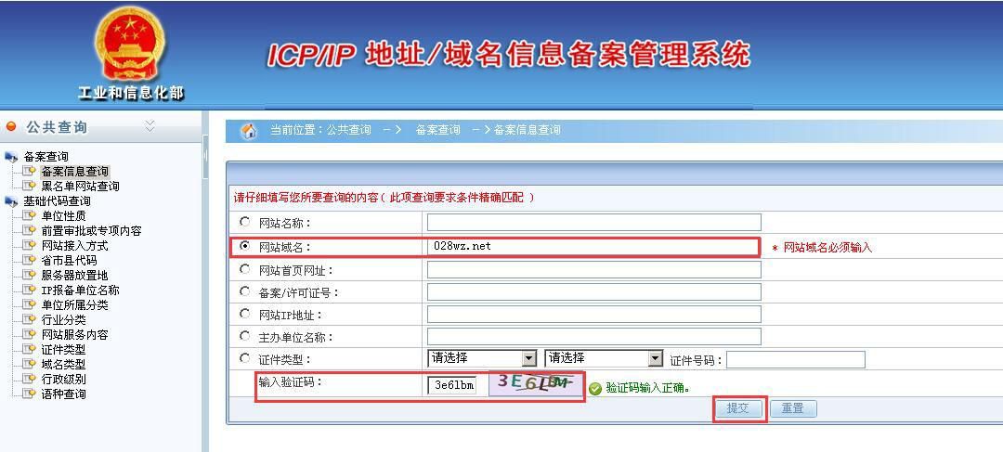This screenshot has width=1003, height=452.
Task: Click the 网站首页网址 text field
Action: (593, 270)
